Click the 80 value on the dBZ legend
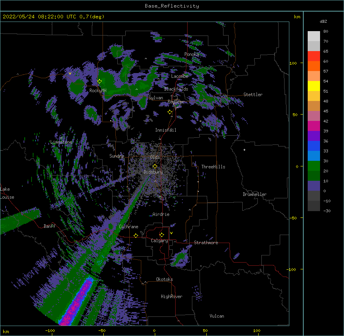Screen dimensions: 344x336 coord(326,32)
